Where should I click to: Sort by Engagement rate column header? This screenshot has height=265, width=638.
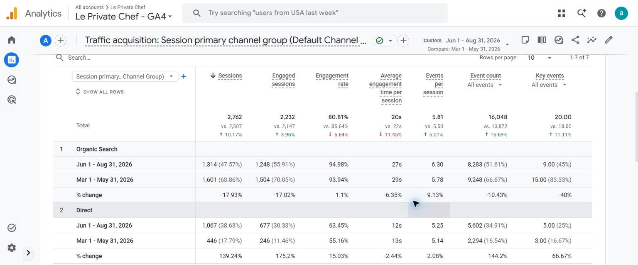332,80
